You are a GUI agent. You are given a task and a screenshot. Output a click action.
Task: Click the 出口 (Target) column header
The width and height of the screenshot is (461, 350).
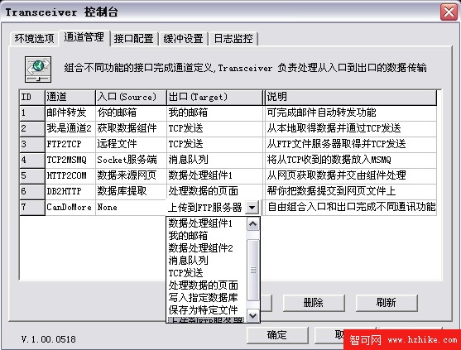[214, 98]
